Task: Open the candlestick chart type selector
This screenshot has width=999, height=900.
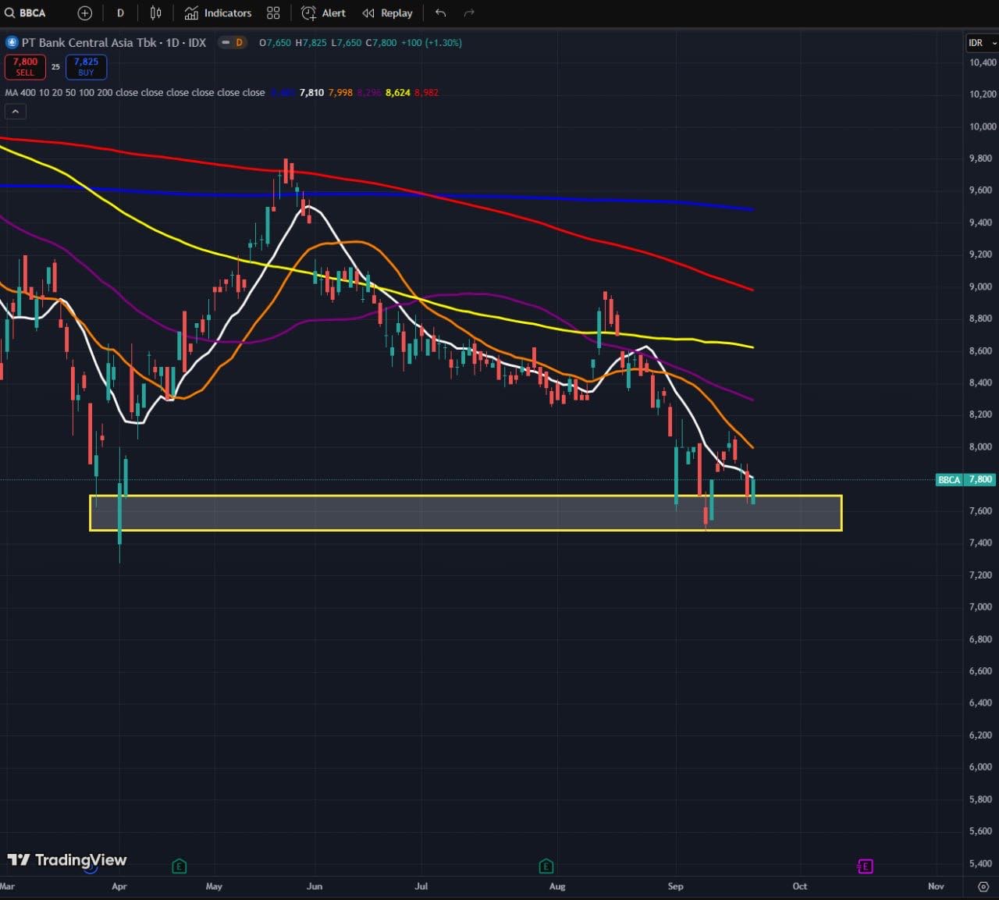Action: click(156, 13)
